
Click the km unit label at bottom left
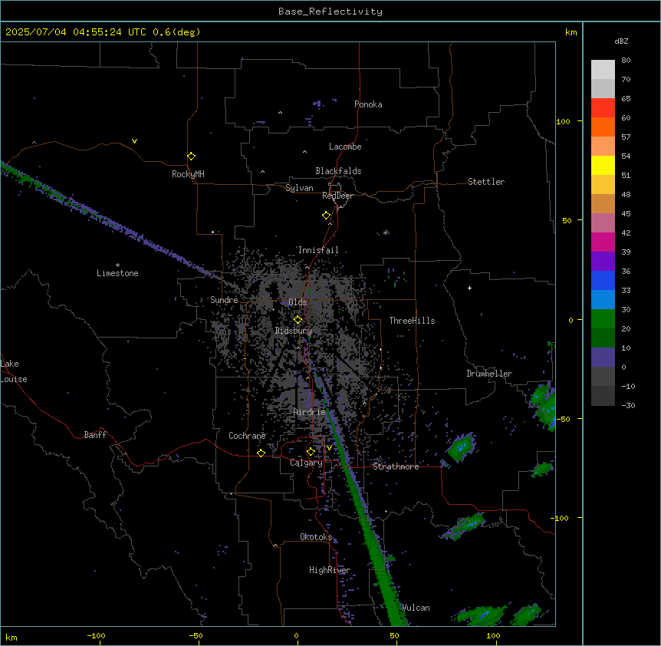[x=12, y=637]
